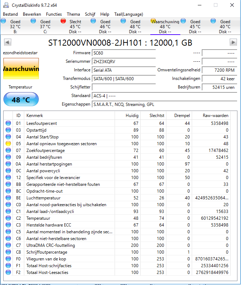Click blue status icon of C2 Temperatuur row

point(8,218)
